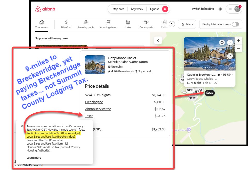Save the Breckenridge cabin with the heart icon
The image size is (248, 170).
pos(222,42)
